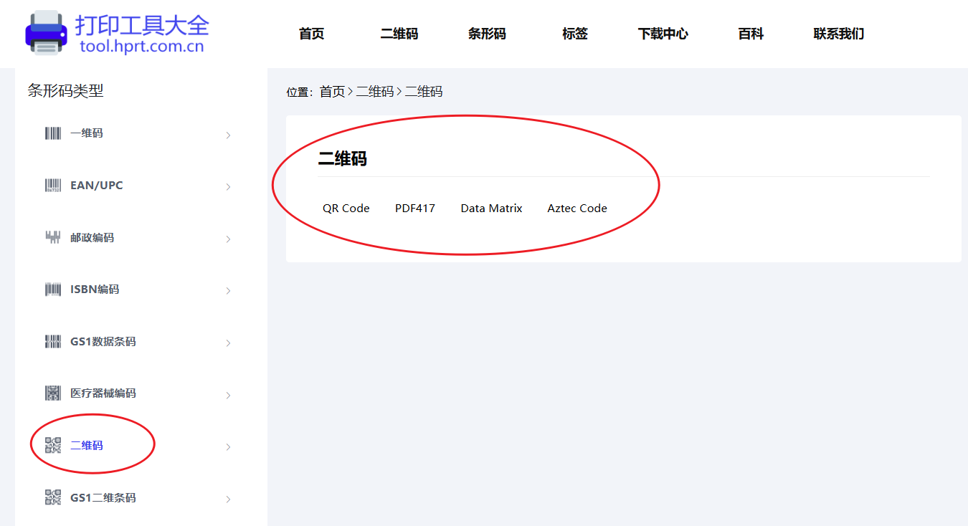This screenshot has height=526, width=968.
Task: Click the 条形码类型 sidebar heading
Action: pos(66,91)
